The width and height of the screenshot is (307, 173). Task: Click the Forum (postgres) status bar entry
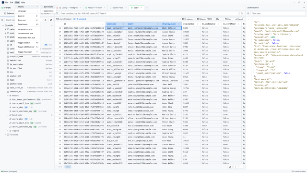coord(9,172)
